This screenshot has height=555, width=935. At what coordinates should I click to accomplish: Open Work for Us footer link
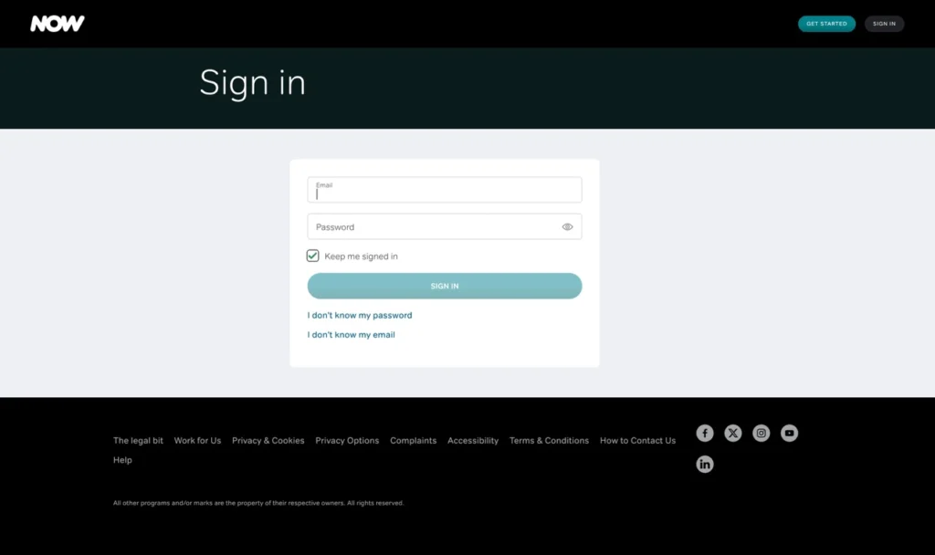tap(197, 441)
